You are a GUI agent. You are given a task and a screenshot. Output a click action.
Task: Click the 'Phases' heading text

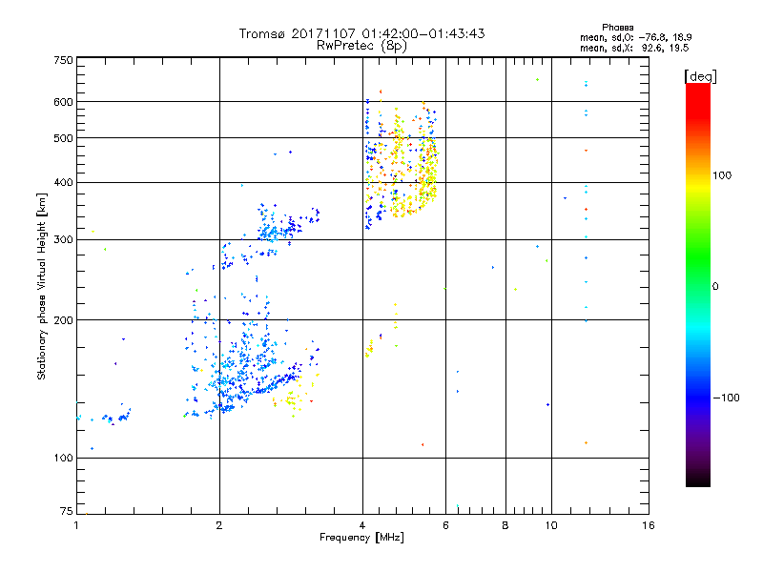[617, 28]
